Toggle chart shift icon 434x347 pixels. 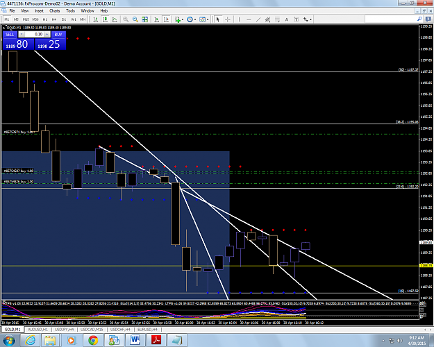click(167, 19)
